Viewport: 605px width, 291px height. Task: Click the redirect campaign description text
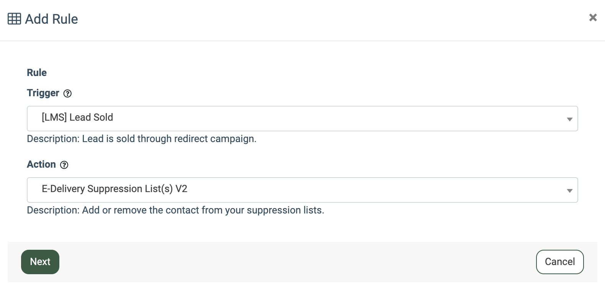[142, 139]
